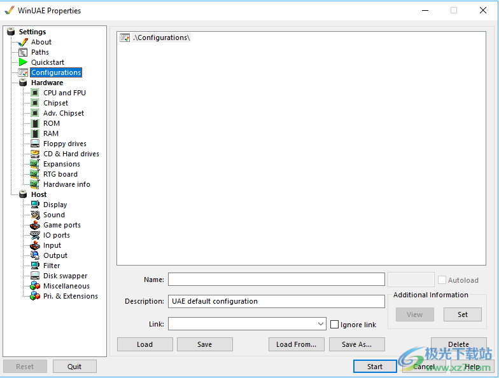Select Pri. & Extensions in tree
499x378 pixels.
71,296
